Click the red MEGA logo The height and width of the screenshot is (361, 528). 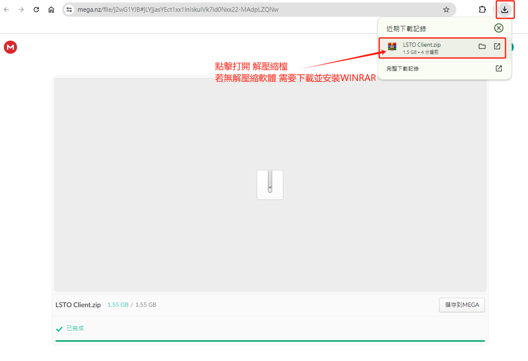10,47
